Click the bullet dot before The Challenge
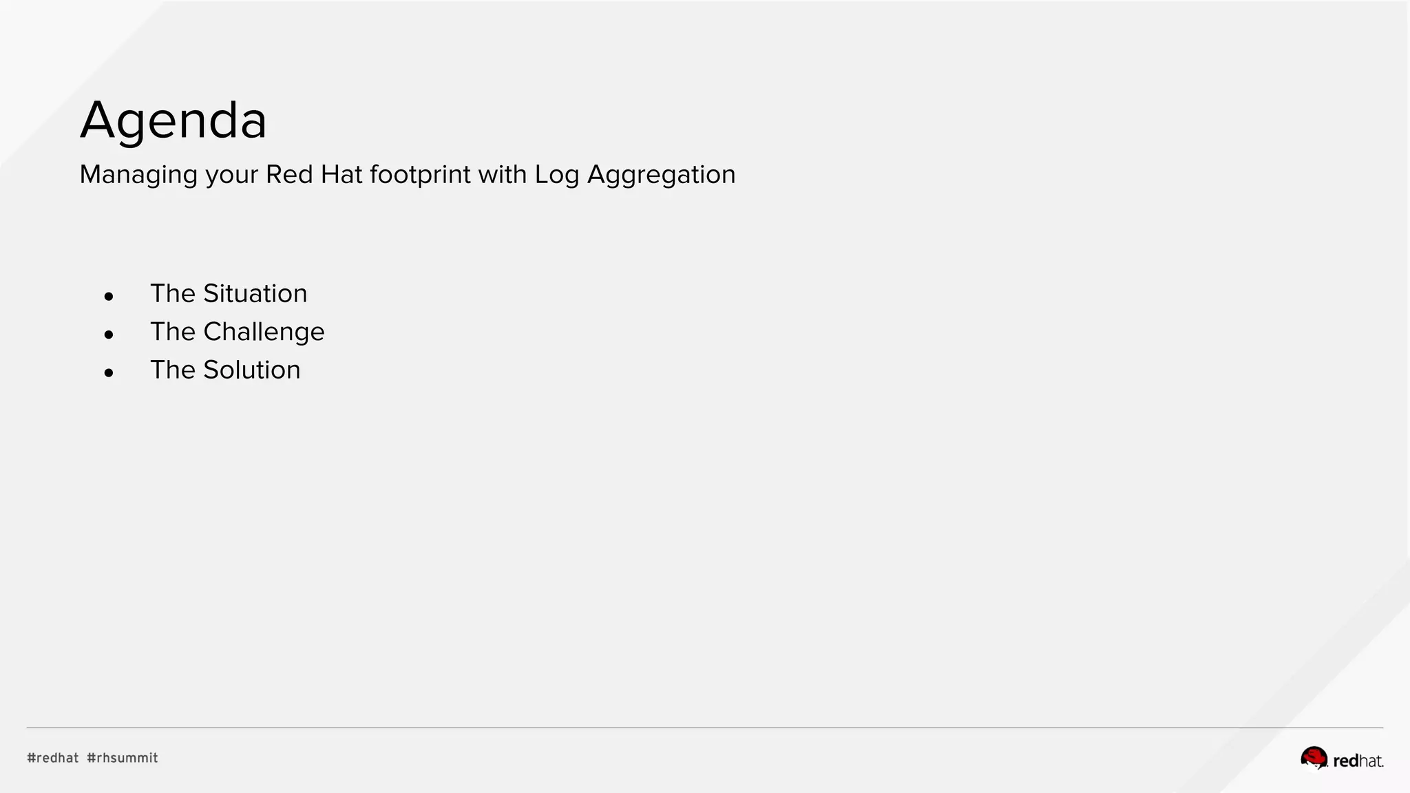1410x793 pixels. click(109, 335)
